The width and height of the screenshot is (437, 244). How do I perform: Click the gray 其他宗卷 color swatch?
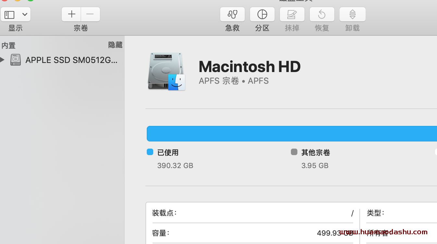[x=294, y=152]
